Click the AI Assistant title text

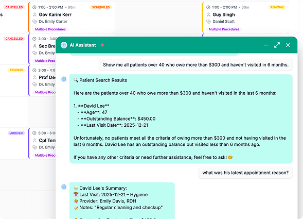coord(83,45)
